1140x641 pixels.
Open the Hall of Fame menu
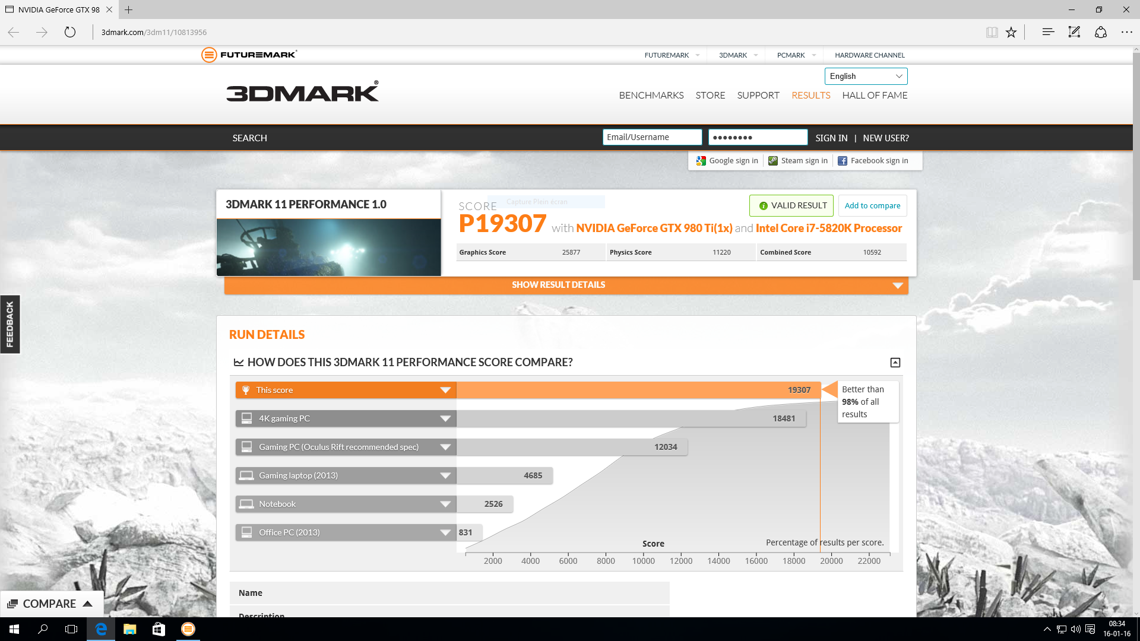pyautogui.click(x=875, y=95)
